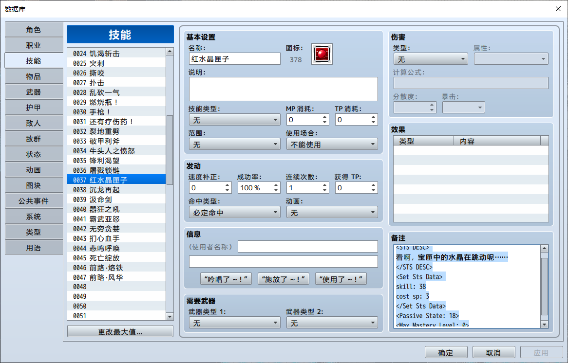Expand the 武器类型 1 dropdown
Screen dimensions: 568x363
[x=235, y=323]
